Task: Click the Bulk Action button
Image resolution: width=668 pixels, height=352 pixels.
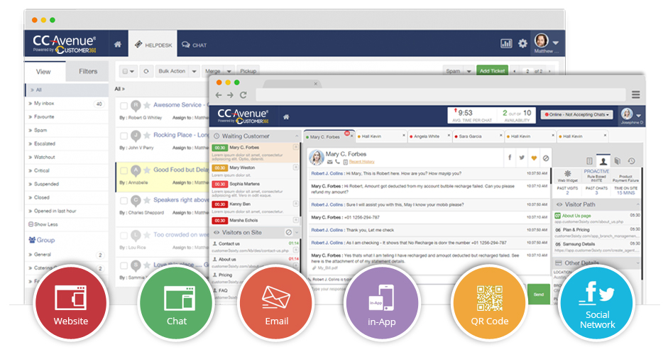Action: [x=172, y=71]
